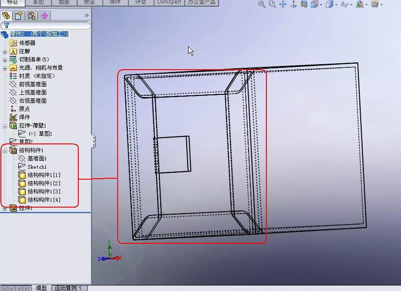Viewport: 401px width, 291px height.
Task: Click the Edit Appearance color ball icon
Action: 359,4
